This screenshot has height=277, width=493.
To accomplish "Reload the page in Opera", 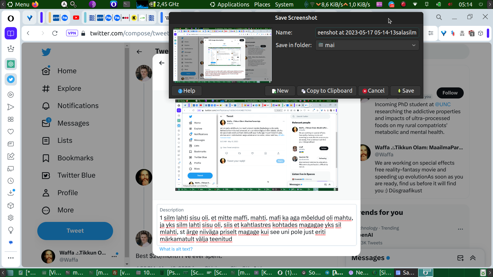I will (55, 33).
